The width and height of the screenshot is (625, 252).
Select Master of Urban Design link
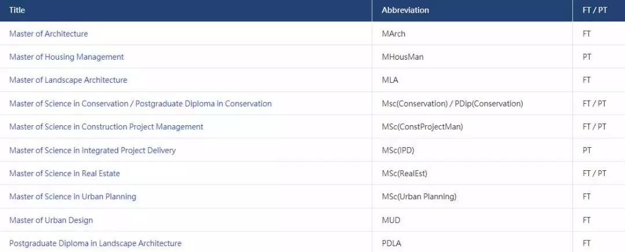pos(51,220)
